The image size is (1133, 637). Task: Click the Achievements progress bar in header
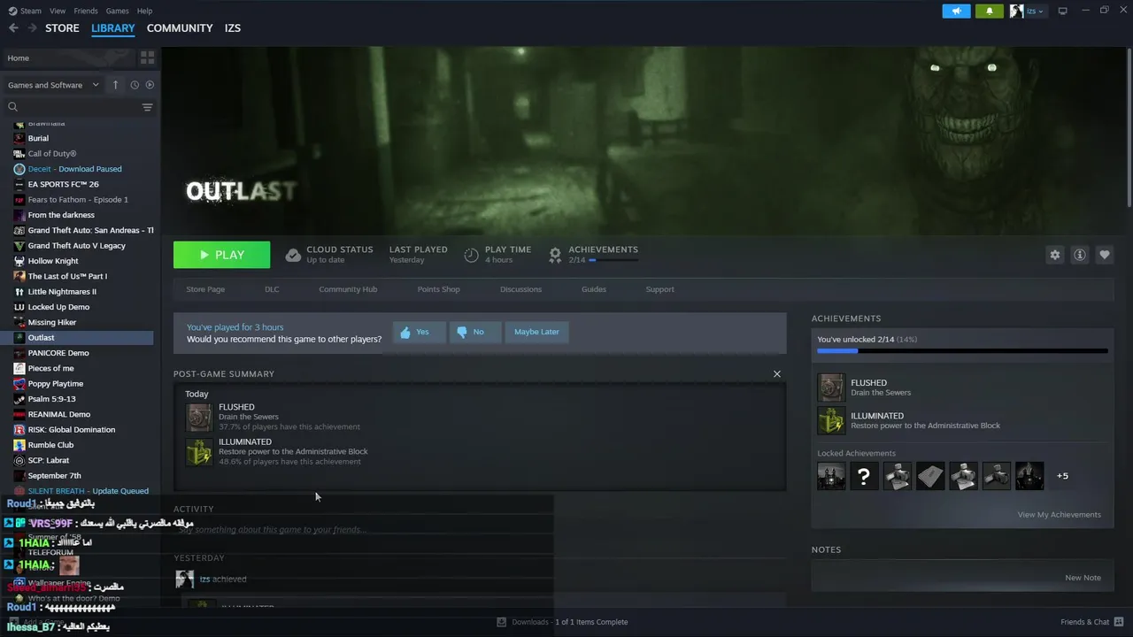pos(613,260)
